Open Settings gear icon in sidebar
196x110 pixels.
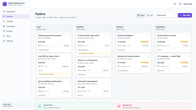(4, 41)
